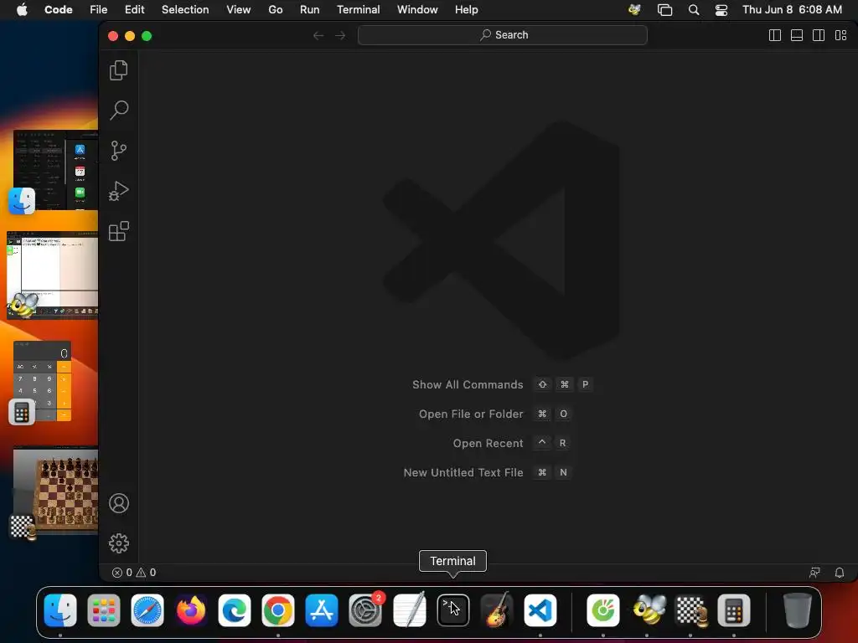Switch to the Finder window thumbnail

56,169
